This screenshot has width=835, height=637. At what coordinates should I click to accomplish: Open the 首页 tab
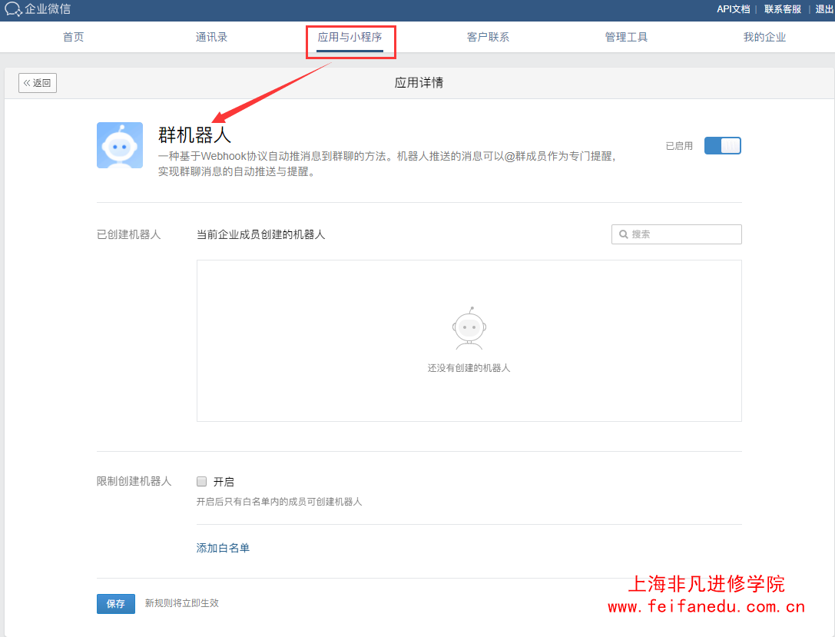[x=73, y=37]
